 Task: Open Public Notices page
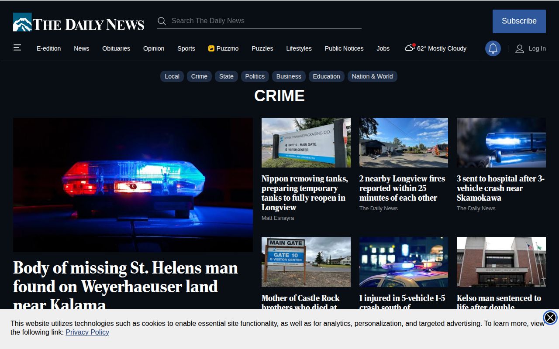coord(344,48)
